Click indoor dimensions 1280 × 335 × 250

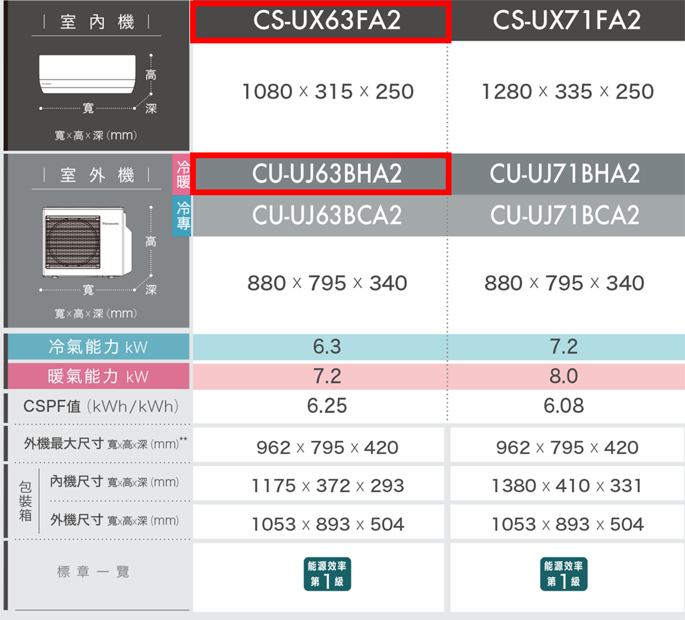(567, 91)
